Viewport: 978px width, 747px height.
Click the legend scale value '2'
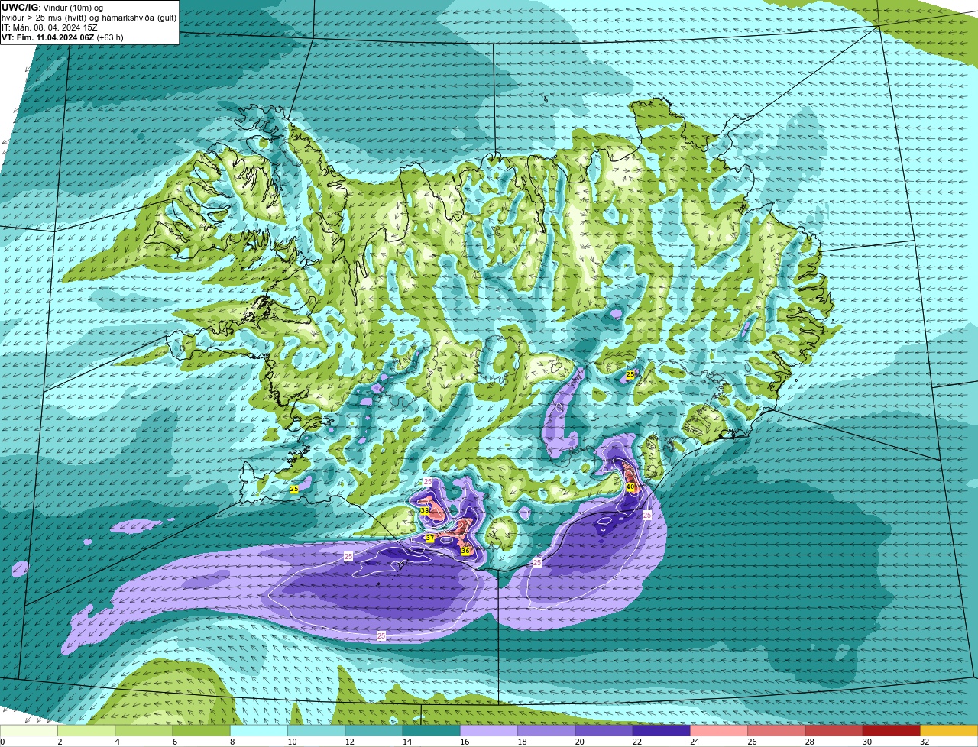tap(59, 742)
